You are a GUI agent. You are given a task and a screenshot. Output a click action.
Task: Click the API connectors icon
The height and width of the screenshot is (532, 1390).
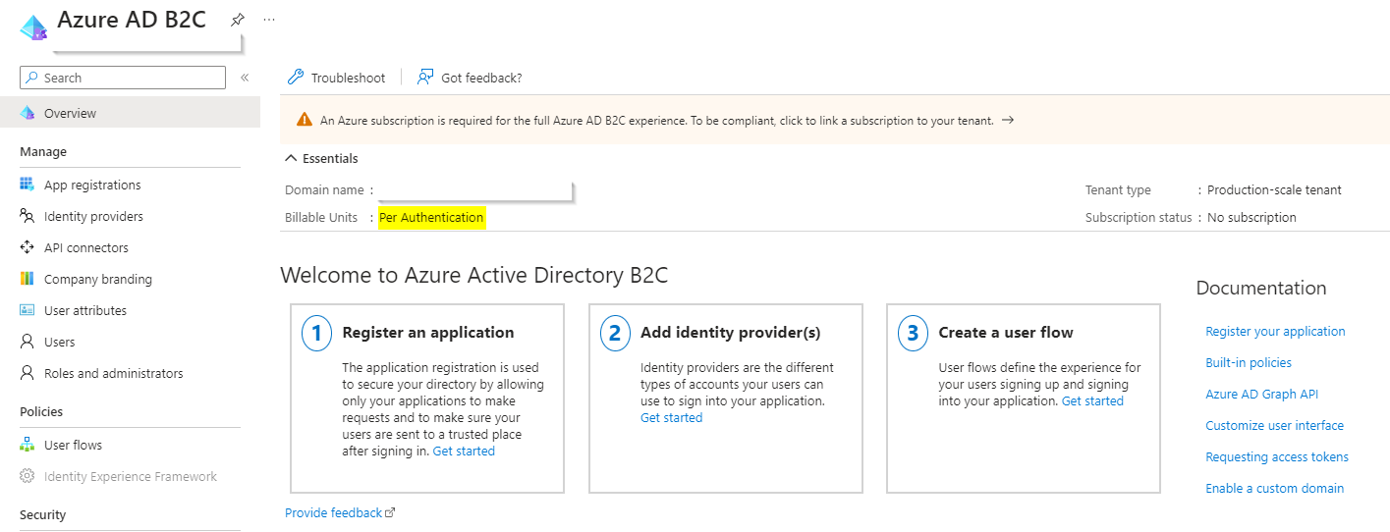coord(28,247)
